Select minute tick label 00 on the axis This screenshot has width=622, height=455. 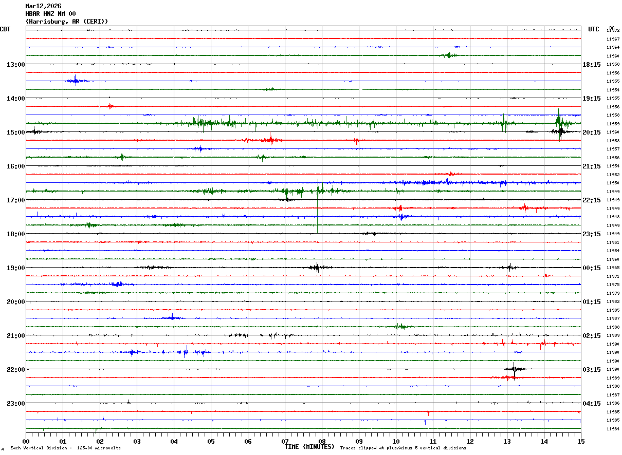click(26, 441)
